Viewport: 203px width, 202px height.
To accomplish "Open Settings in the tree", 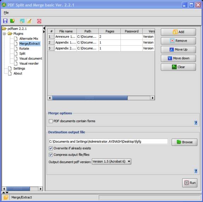I will [x=19, y=69].
